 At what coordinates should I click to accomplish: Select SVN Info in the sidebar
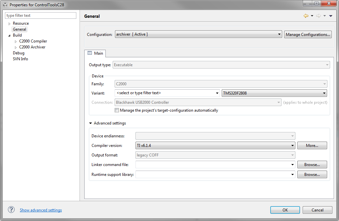tap(20, 59)
